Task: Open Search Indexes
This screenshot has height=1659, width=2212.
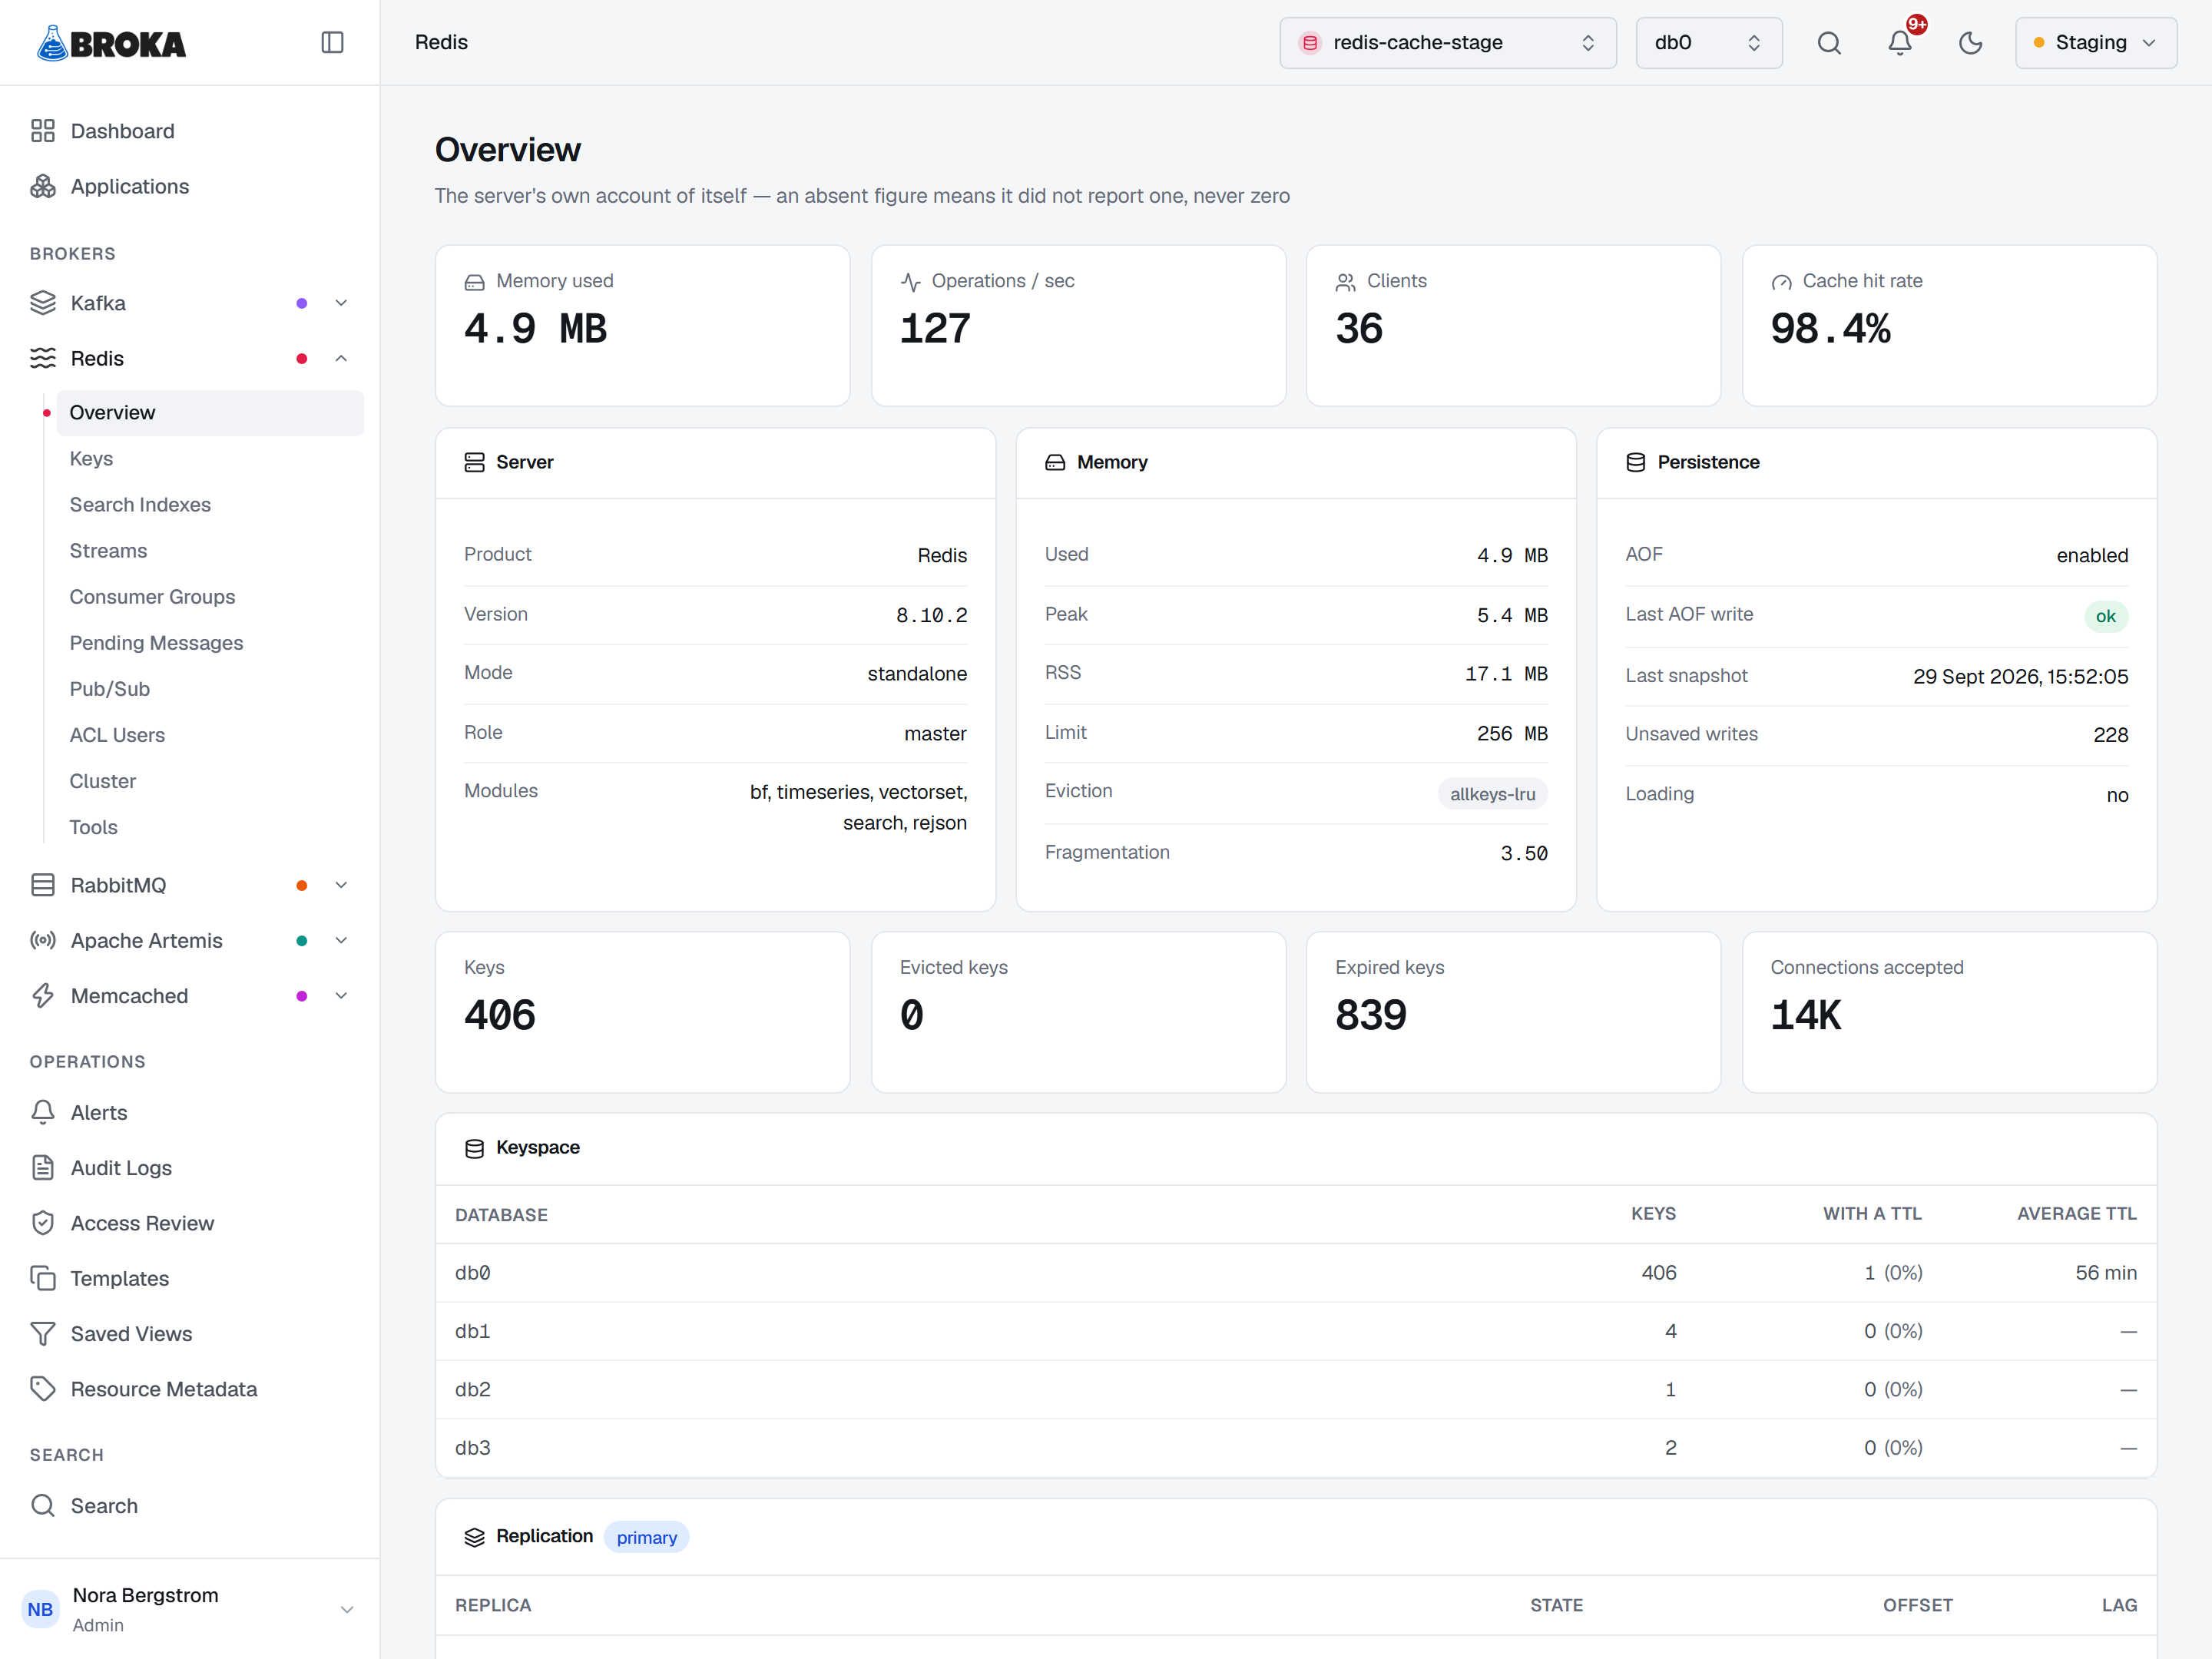Action: (x=210, y=505)
